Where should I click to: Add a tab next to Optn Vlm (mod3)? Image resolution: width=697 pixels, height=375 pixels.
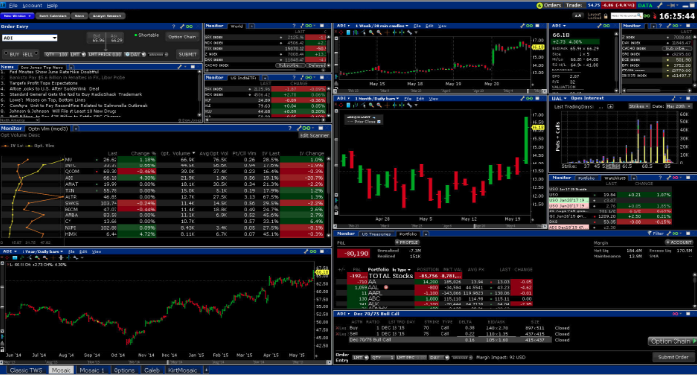click(x=76, y=129)
